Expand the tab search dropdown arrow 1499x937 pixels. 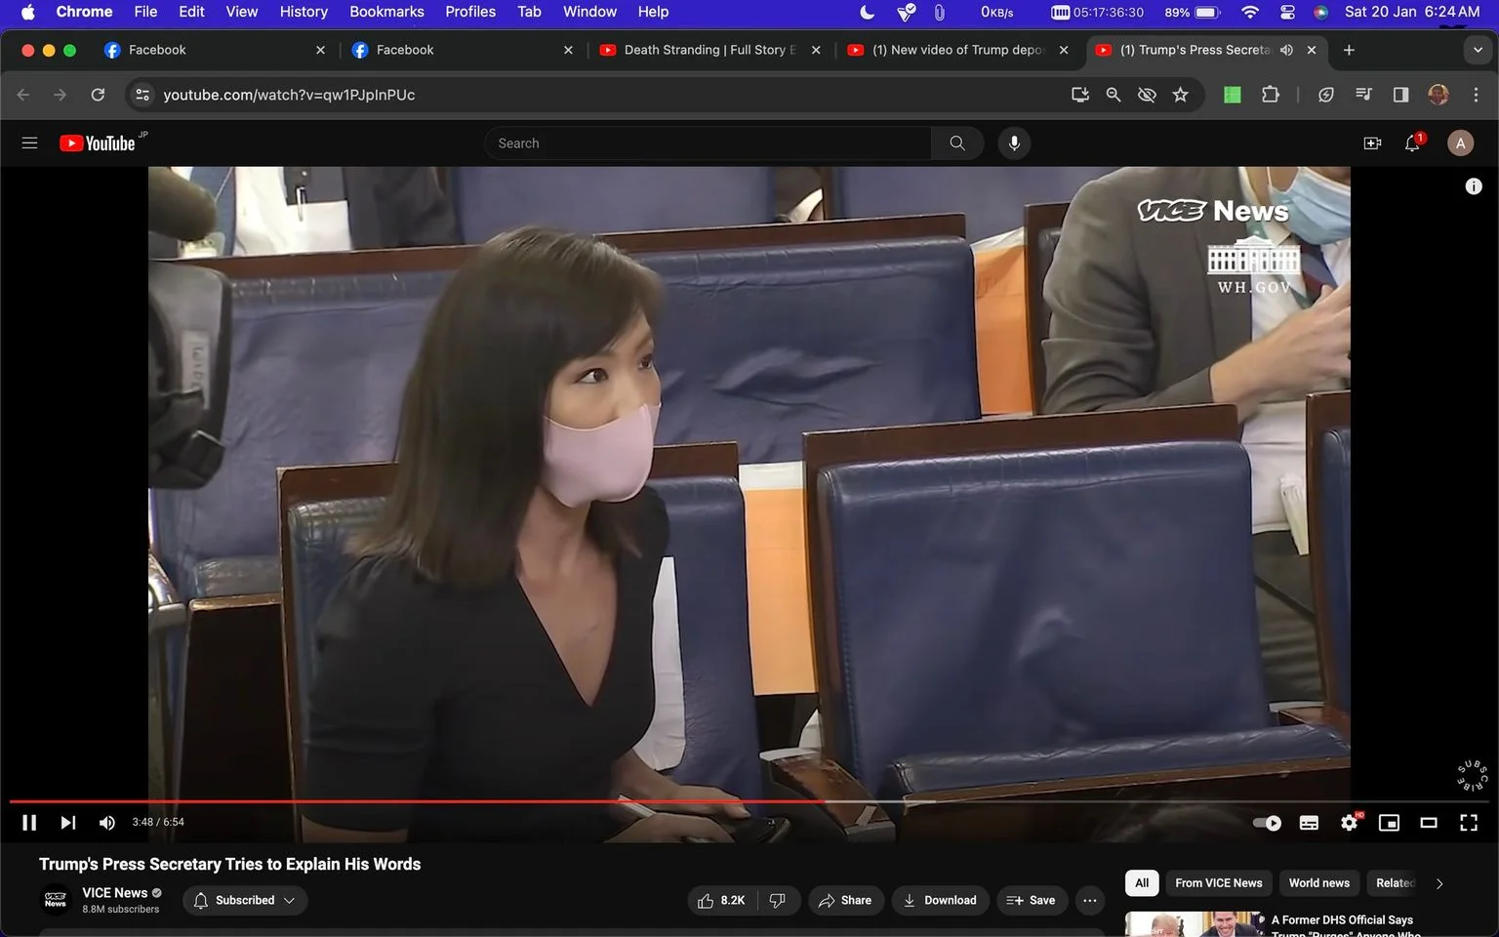(1478, 50)
